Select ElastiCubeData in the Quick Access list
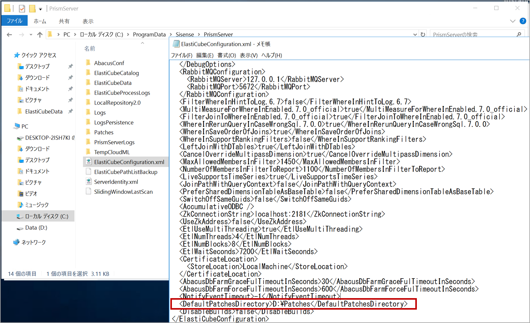The image size is (530, 323). (44, 111)
